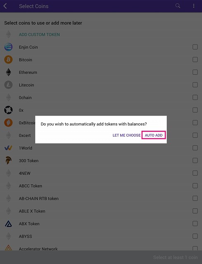The image size is (202, 264).
Task: Open search with the magnifier icon
Action: 178,6
